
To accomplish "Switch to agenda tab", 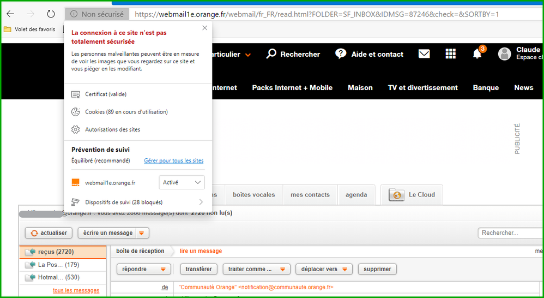I will click(356, 195).
